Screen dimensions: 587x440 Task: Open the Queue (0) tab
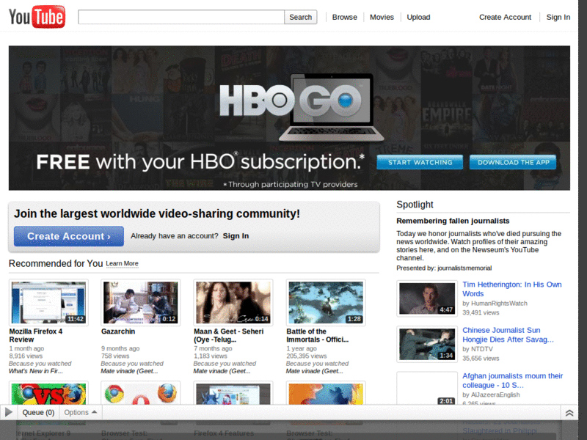pos(38,412)
